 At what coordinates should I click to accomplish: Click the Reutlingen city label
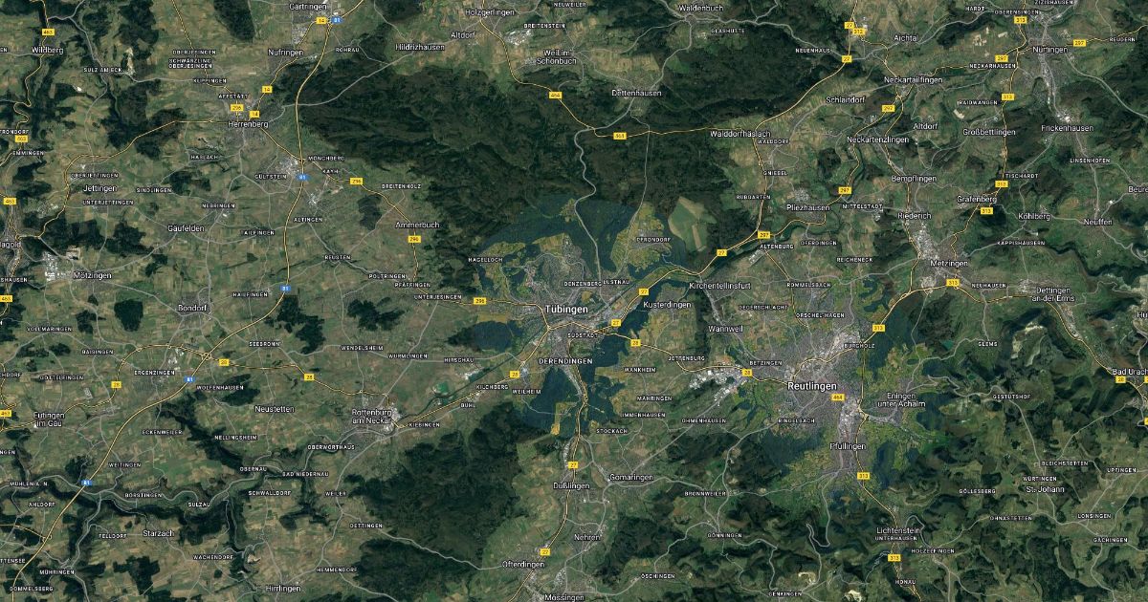(x=811, y=385)
